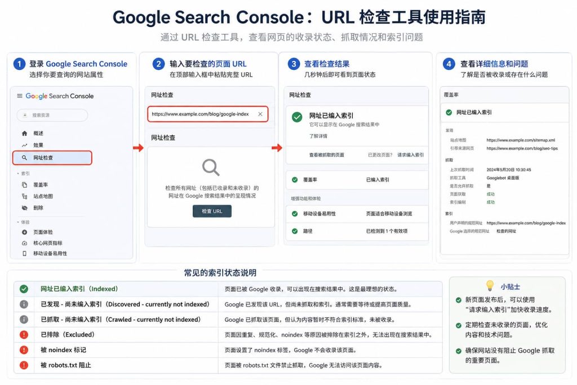
Task: Open 核心网页指标 gauge icon in sidebar
Action: pos(24,243)
